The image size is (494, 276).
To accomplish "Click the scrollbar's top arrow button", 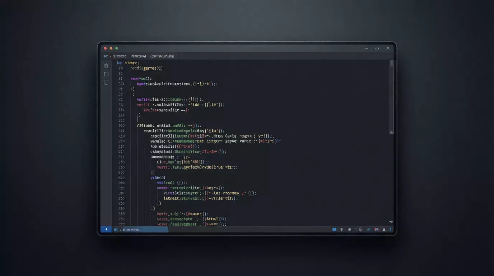I will point(391,63).
